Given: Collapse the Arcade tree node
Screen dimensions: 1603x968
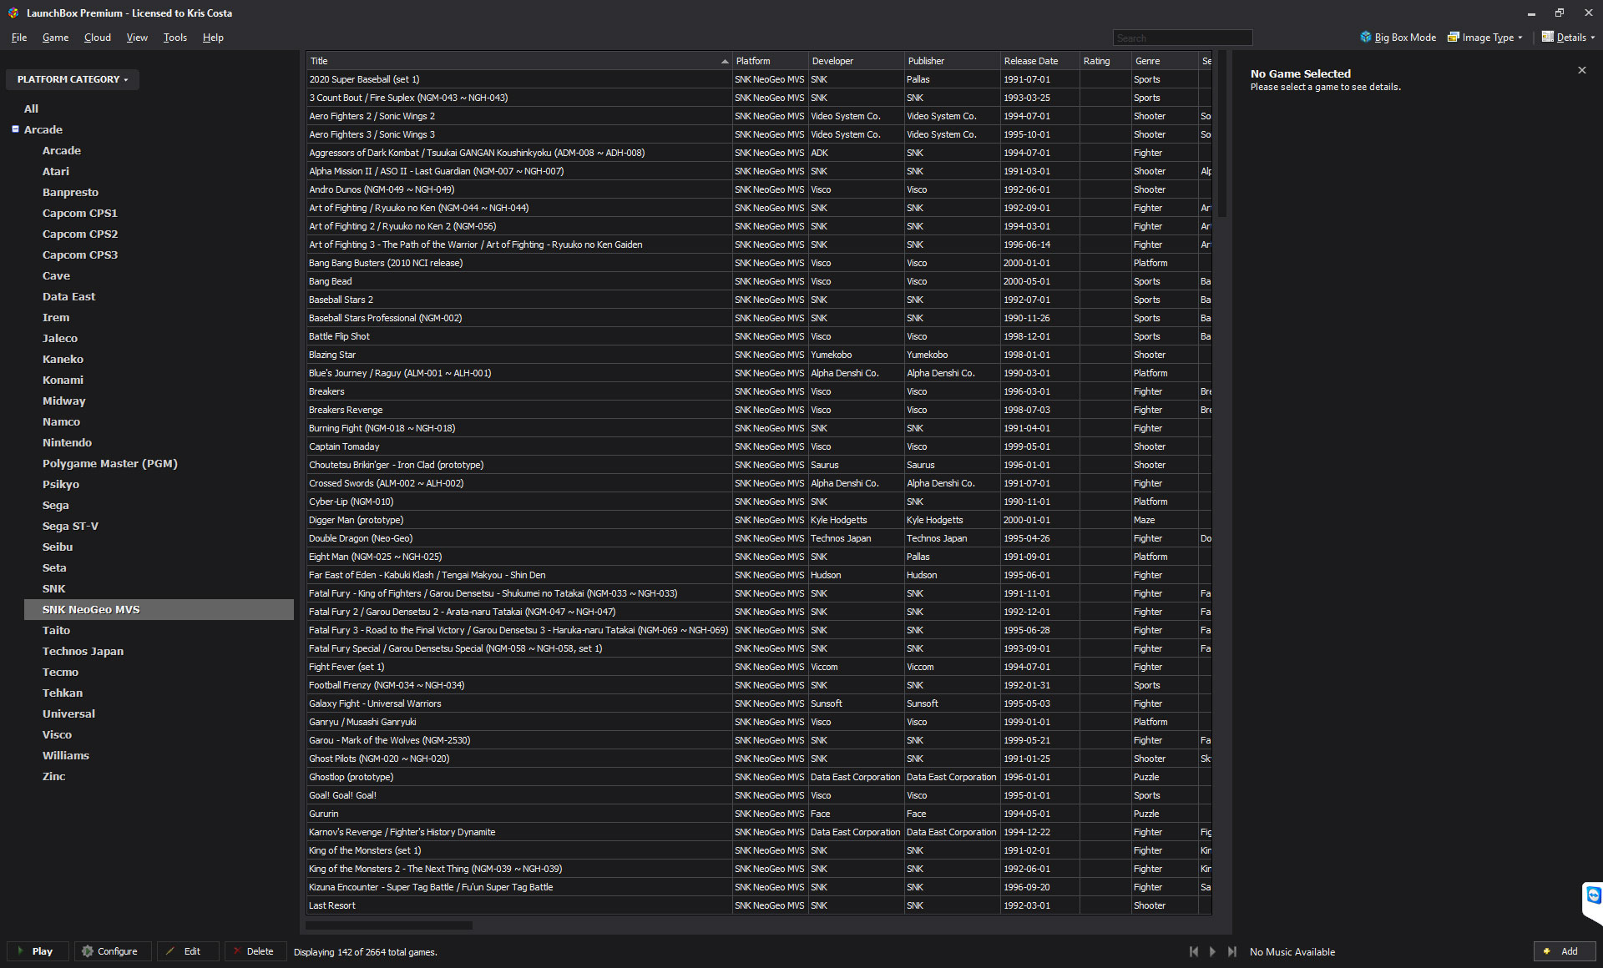Looking at the screenshot, I should 15,129.
